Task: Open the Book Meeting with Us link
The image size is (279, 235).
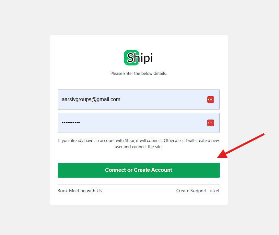Action: (x=79, y=191)
